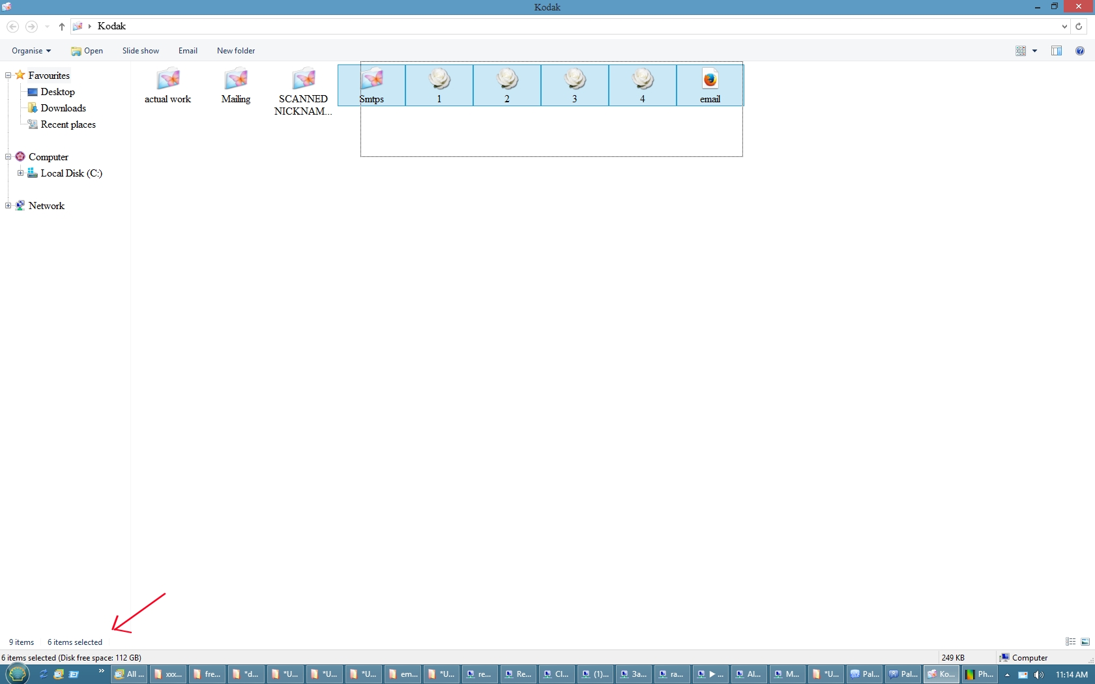
Task: Toggle the preview pane icon
Action: tap(1057, 51)
